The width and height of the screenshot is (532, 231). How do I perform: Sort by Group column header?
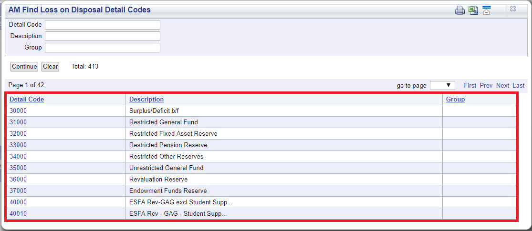point(455,99)
